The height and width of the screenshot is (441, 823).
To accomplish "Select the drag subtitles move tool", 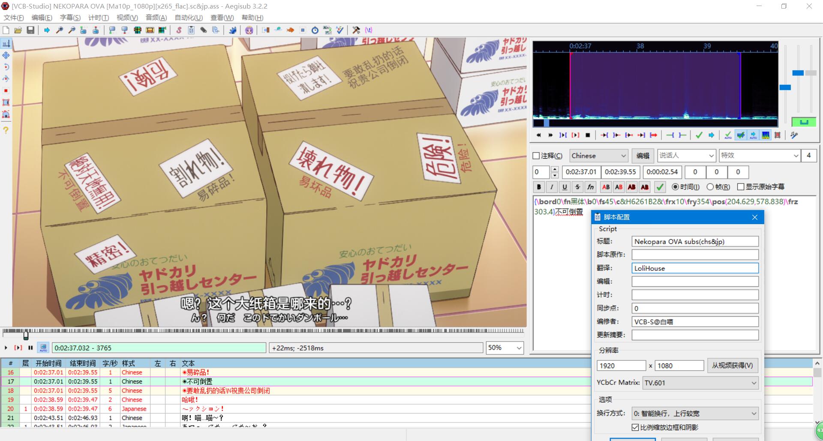I will pyautogui.click(x=6, y=55).
